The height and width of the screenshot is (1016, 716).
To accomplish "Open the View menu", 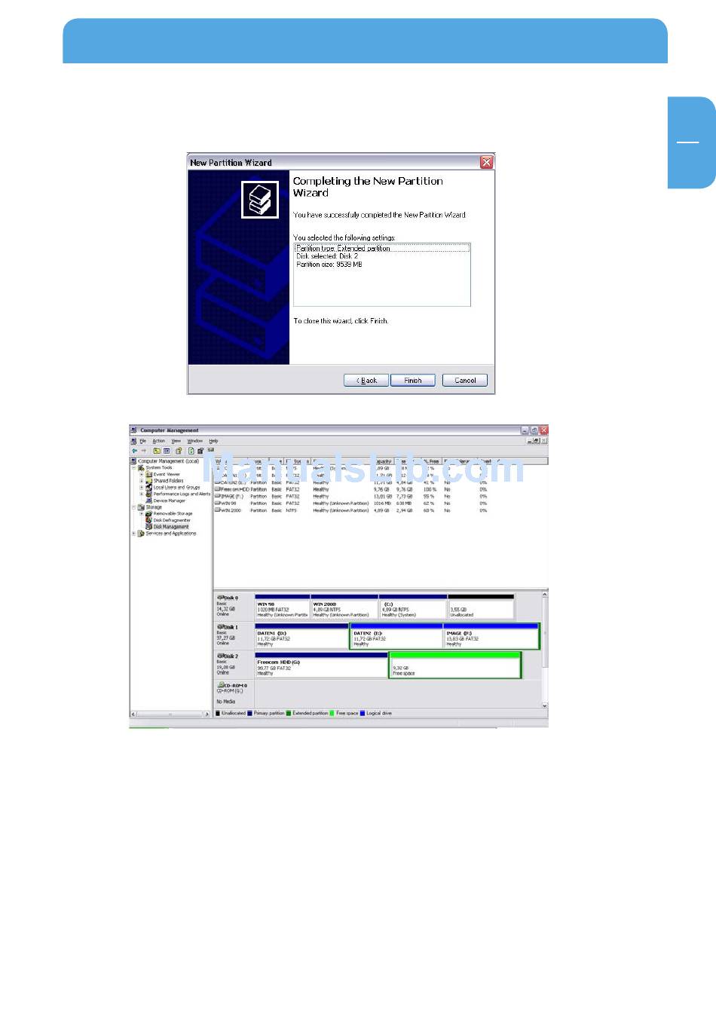I will [x=176, y=441].
